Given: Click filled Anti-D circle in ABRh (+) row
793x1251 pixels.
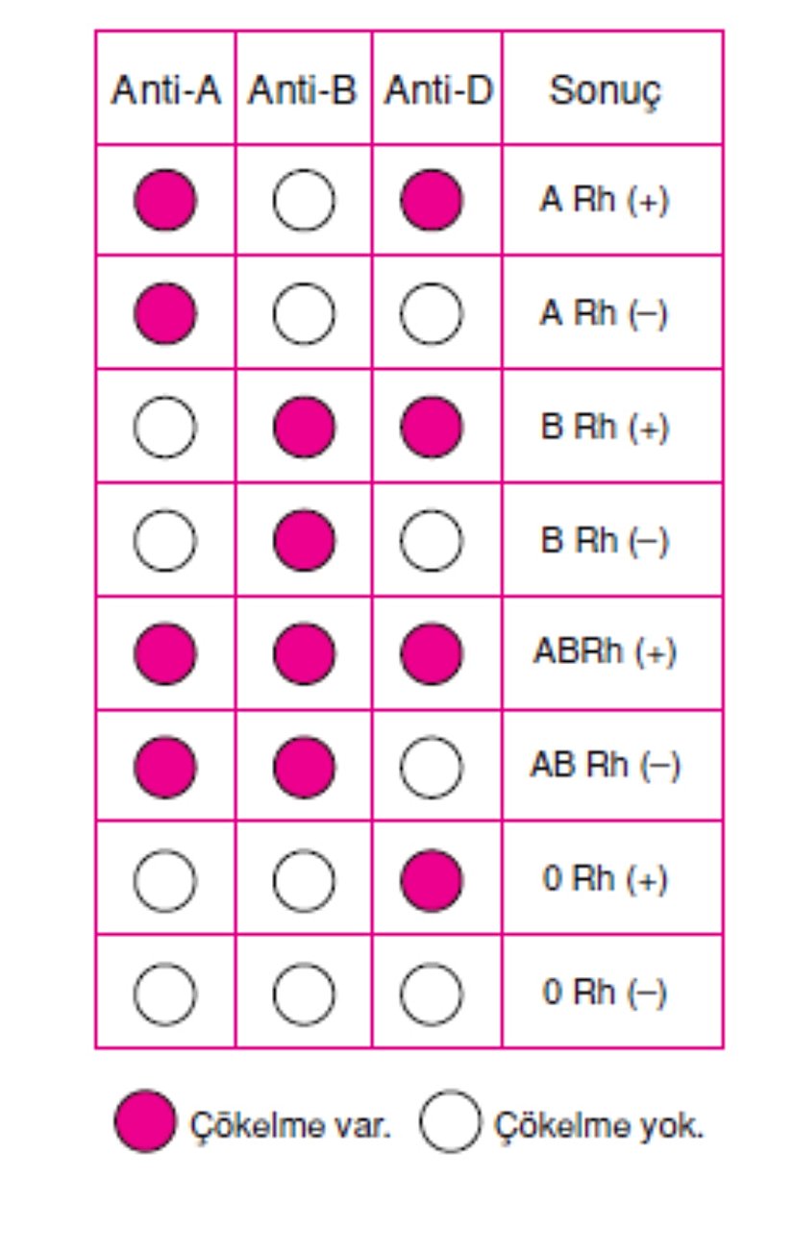Looking at the screenshot, I should point(432,653).
